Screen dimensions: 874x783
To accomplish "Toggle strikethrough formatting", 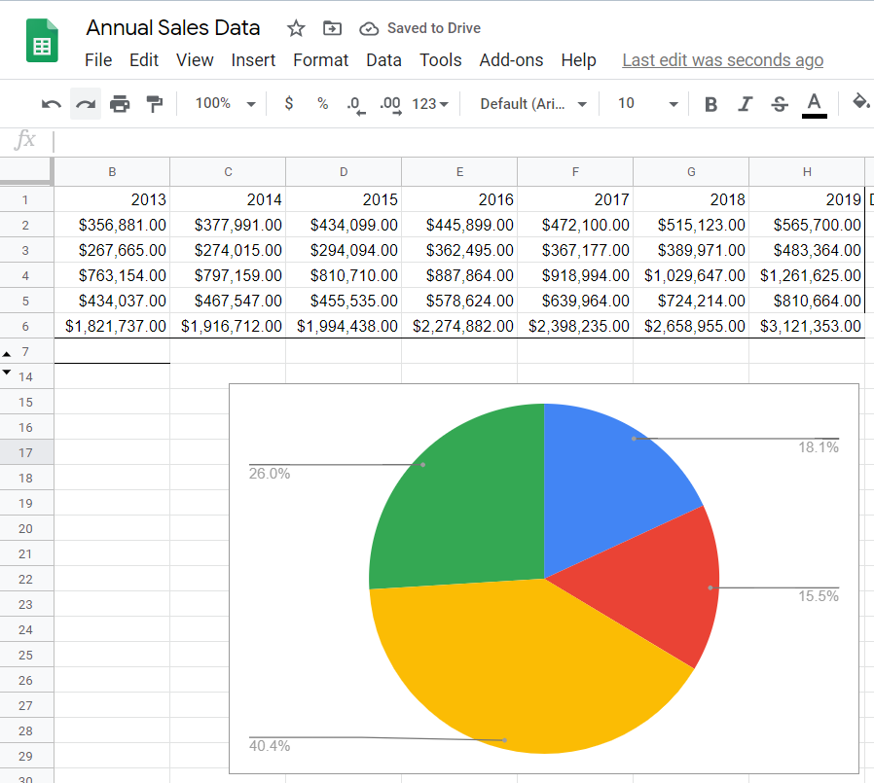I will click(779, 103).
